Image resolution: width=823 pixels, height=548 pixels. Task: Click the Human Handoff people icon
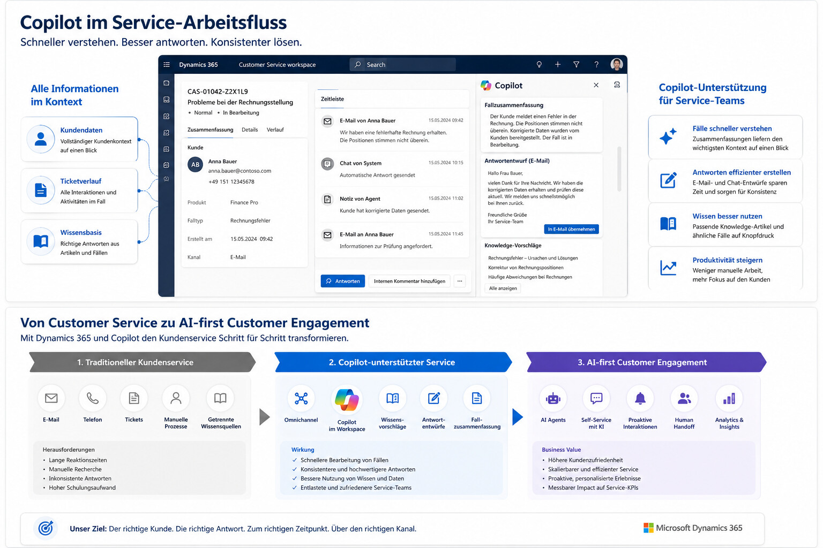684,398
